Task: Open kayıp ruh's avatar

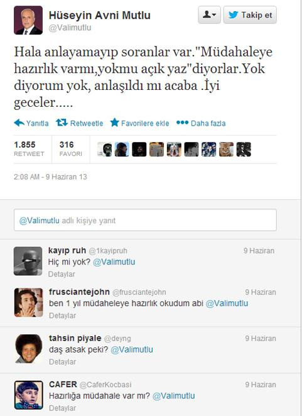Action: click(x=28, y=261)
